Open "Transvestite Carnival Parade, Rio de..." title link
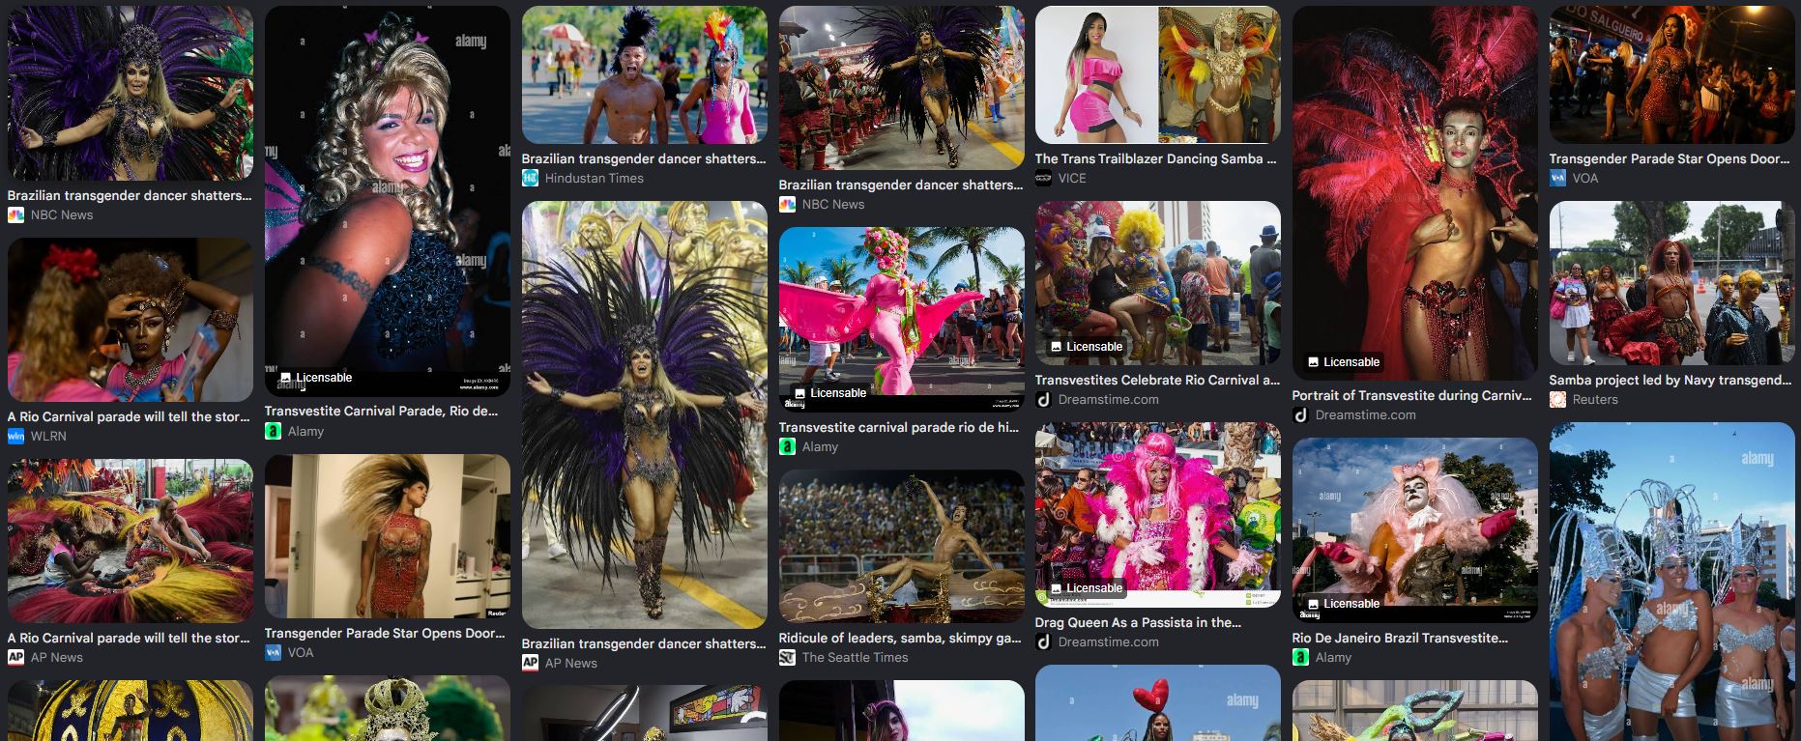The image size is (1801, 741). pos(382,412)
